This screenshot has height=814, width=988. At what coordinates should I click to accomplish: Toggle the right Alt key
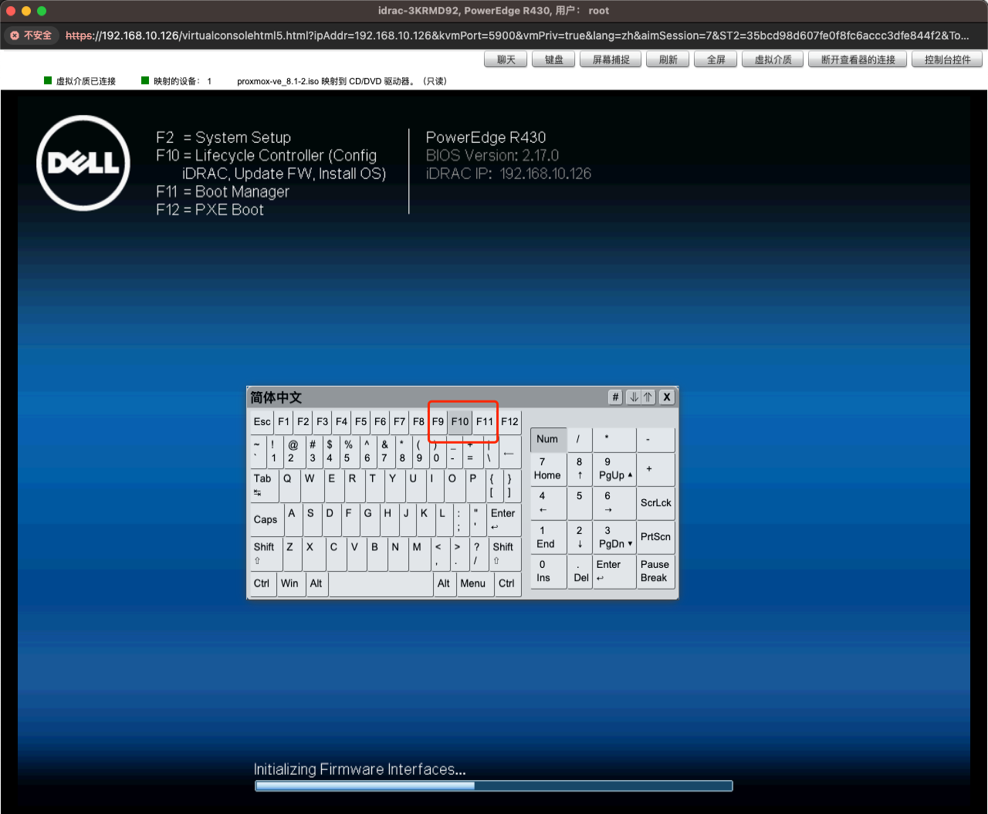[445, 584]
